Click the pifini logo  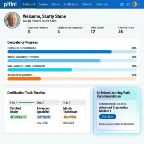10,4
